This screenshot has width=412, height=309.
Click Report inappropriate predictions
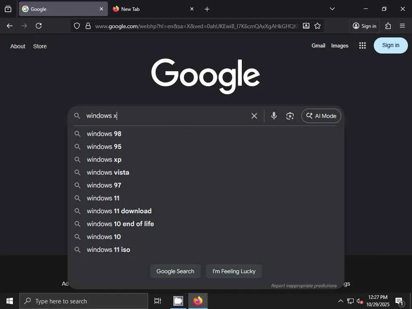tap(304, 286)
